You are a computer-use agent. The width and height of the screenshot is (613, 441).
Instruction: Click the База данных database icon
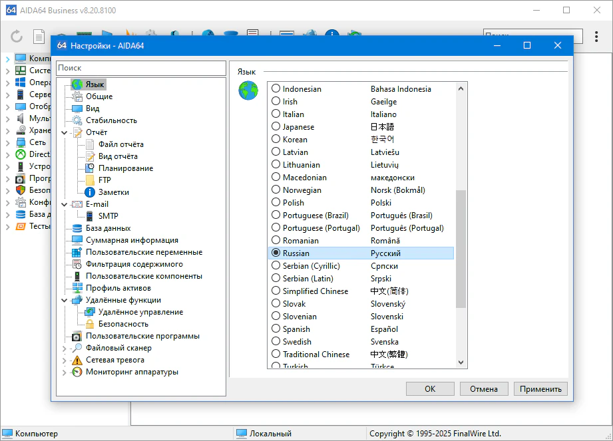[77, 228]
